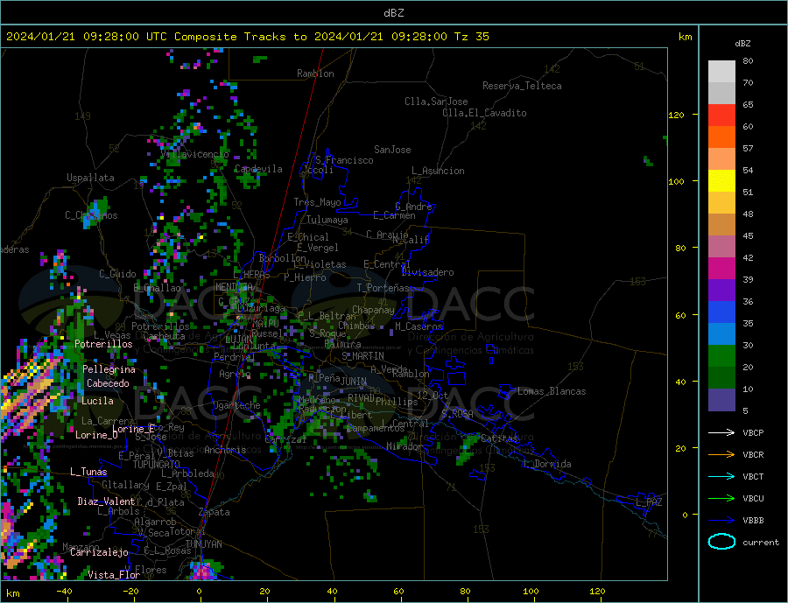The image size is (788, 603).
Task: Click the '60' tick on bottom horizontal axis
Action: coord(398,592)
